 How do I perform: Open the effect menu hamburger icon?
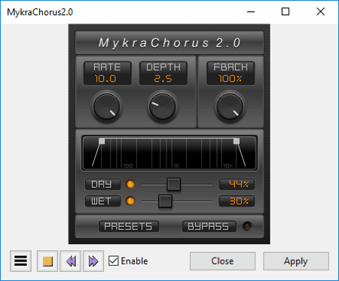pos(20,261)
